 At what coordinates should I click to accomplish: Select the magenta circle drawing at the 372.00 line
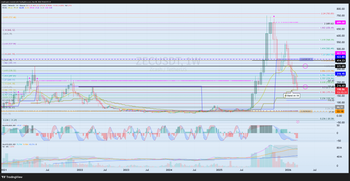[x=305, y=66]
